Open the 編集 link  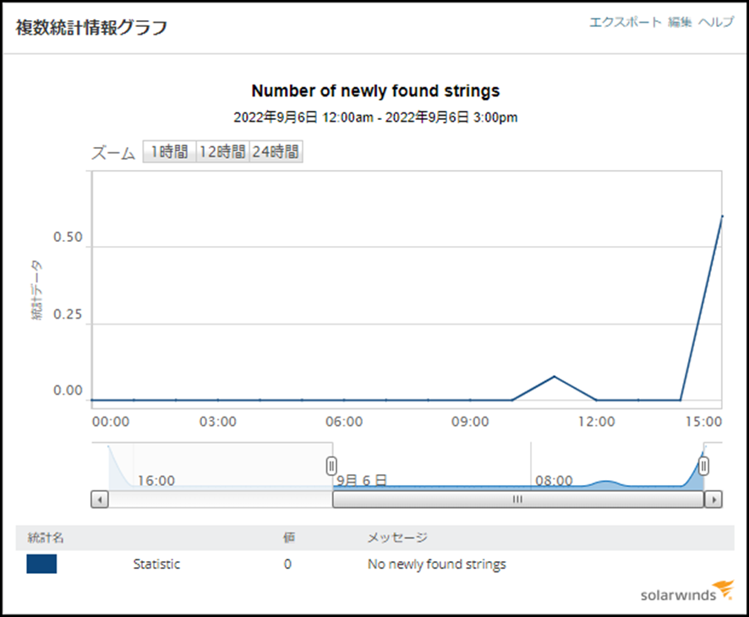(680, 22)
